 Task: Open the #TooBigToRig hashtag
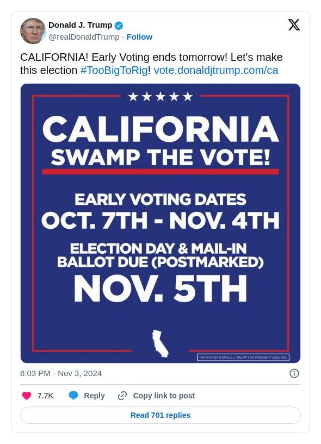(x=114, y=70)
